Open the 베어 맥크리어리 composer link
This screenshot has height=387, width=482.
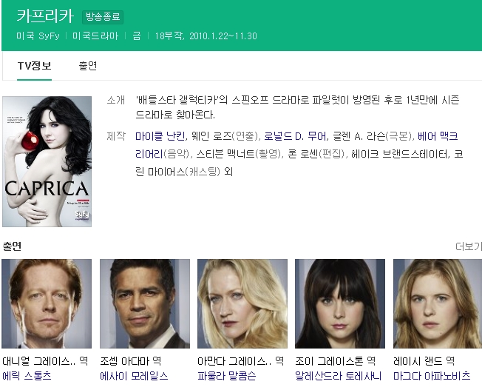pyautogui.click(x=438, y=136)
